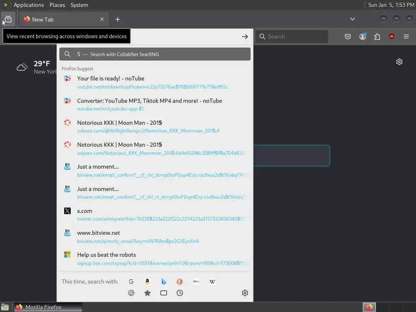This screenshot has width=416, height=312.
Task: Expand the list all tabs chevron
Action: tap(352, 19)
